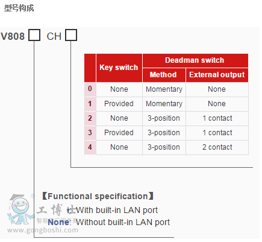Click the Method column header
Viewport: 262px width, 242px height.
pos(164,75)
